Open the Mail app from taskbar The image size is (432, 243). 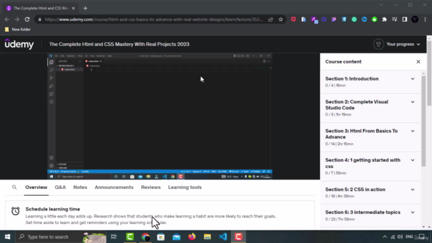click(176, 237)
